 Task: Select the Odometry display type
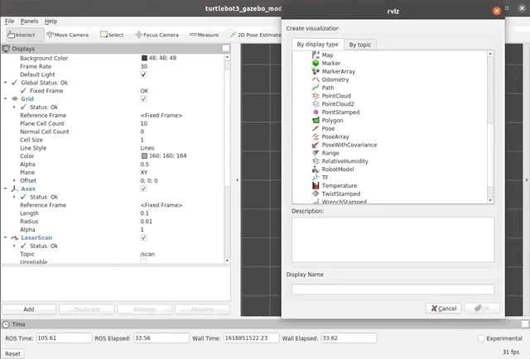tap(335, 79)
